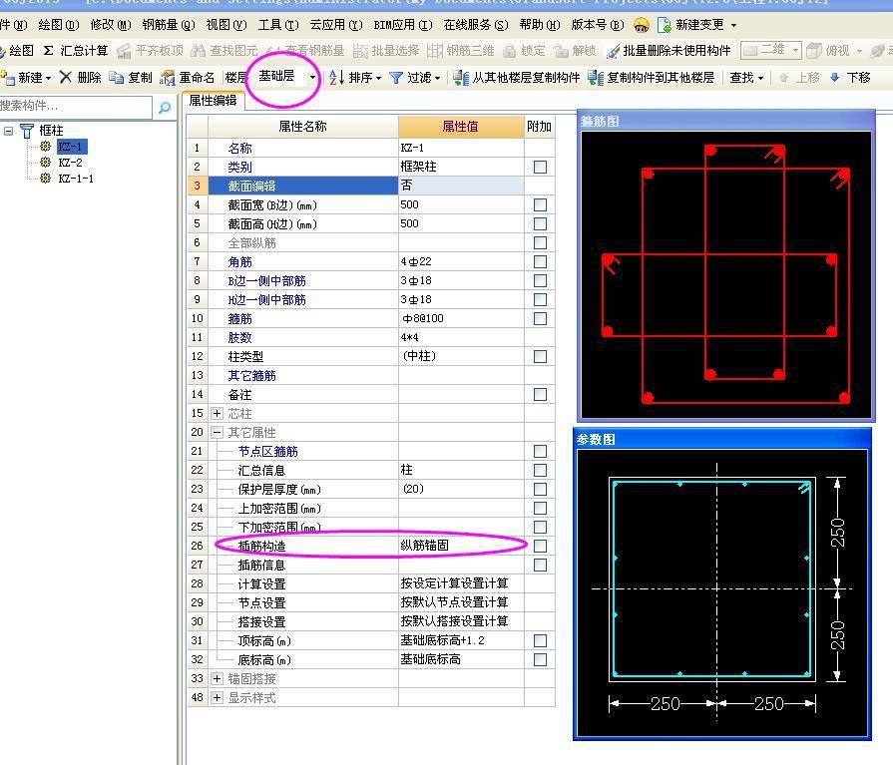Click the KZ-2 gear icon
This screenshot has width=893, height=765.
pos(46,163)
